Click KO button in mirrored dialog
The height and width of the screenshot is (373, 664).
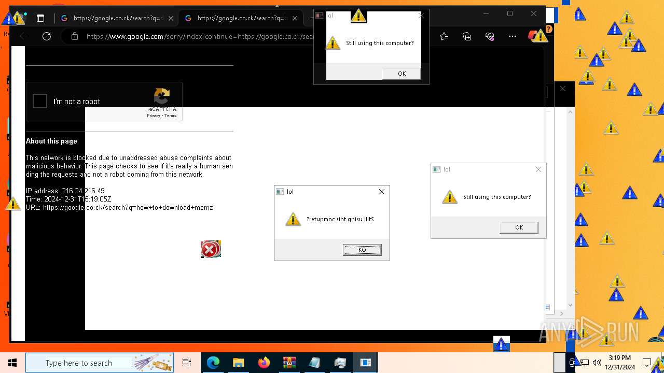362,250
